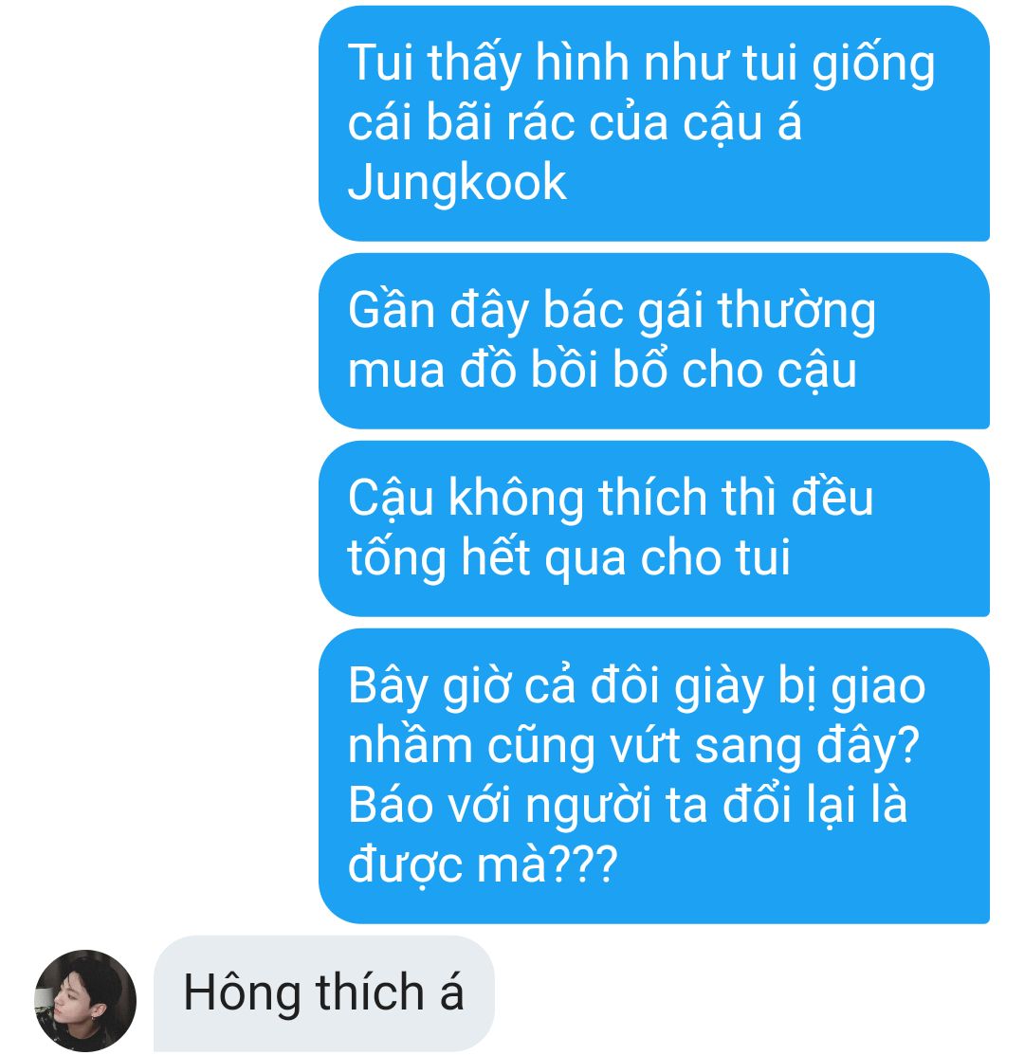Click the line "Báo với người ta đổi lại là"

[628, 806]
